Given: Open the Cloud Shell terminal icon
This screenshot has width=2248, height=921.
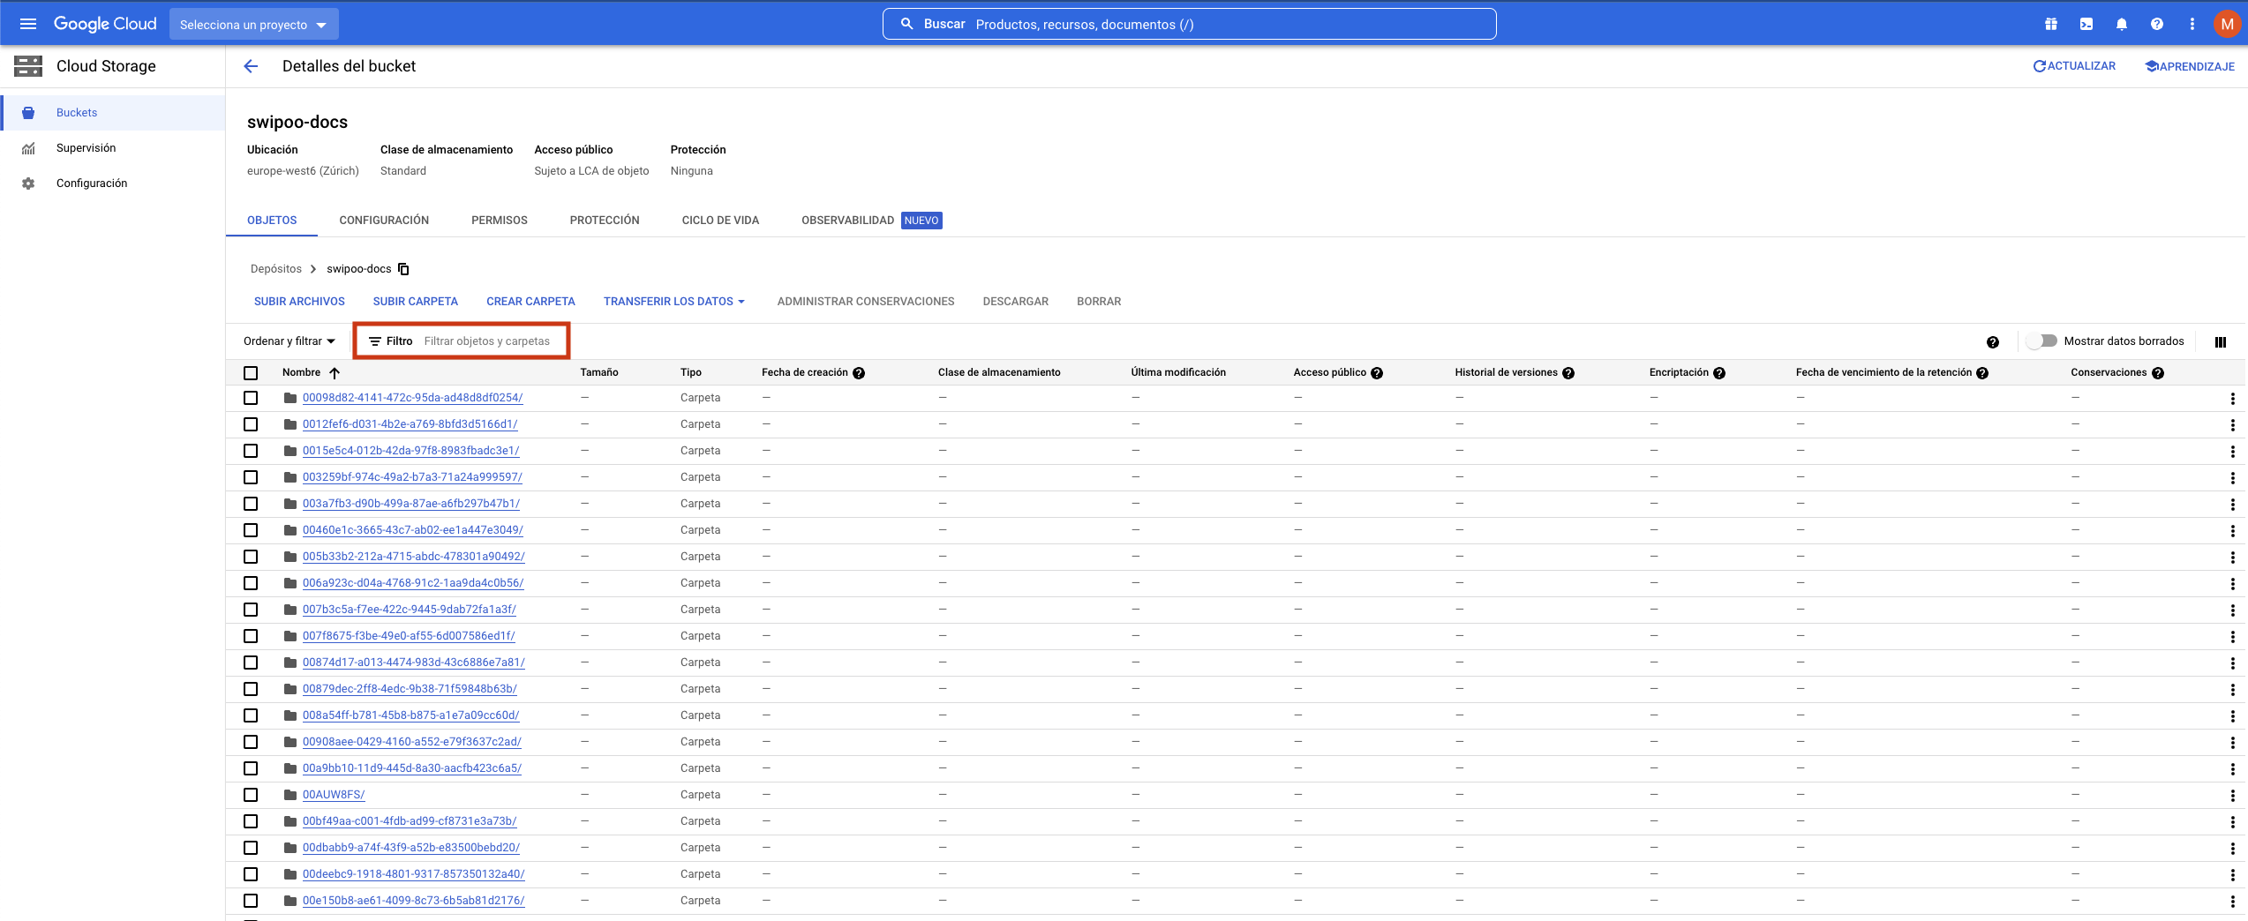Looking at the screenshot, I should point(2086,25).
